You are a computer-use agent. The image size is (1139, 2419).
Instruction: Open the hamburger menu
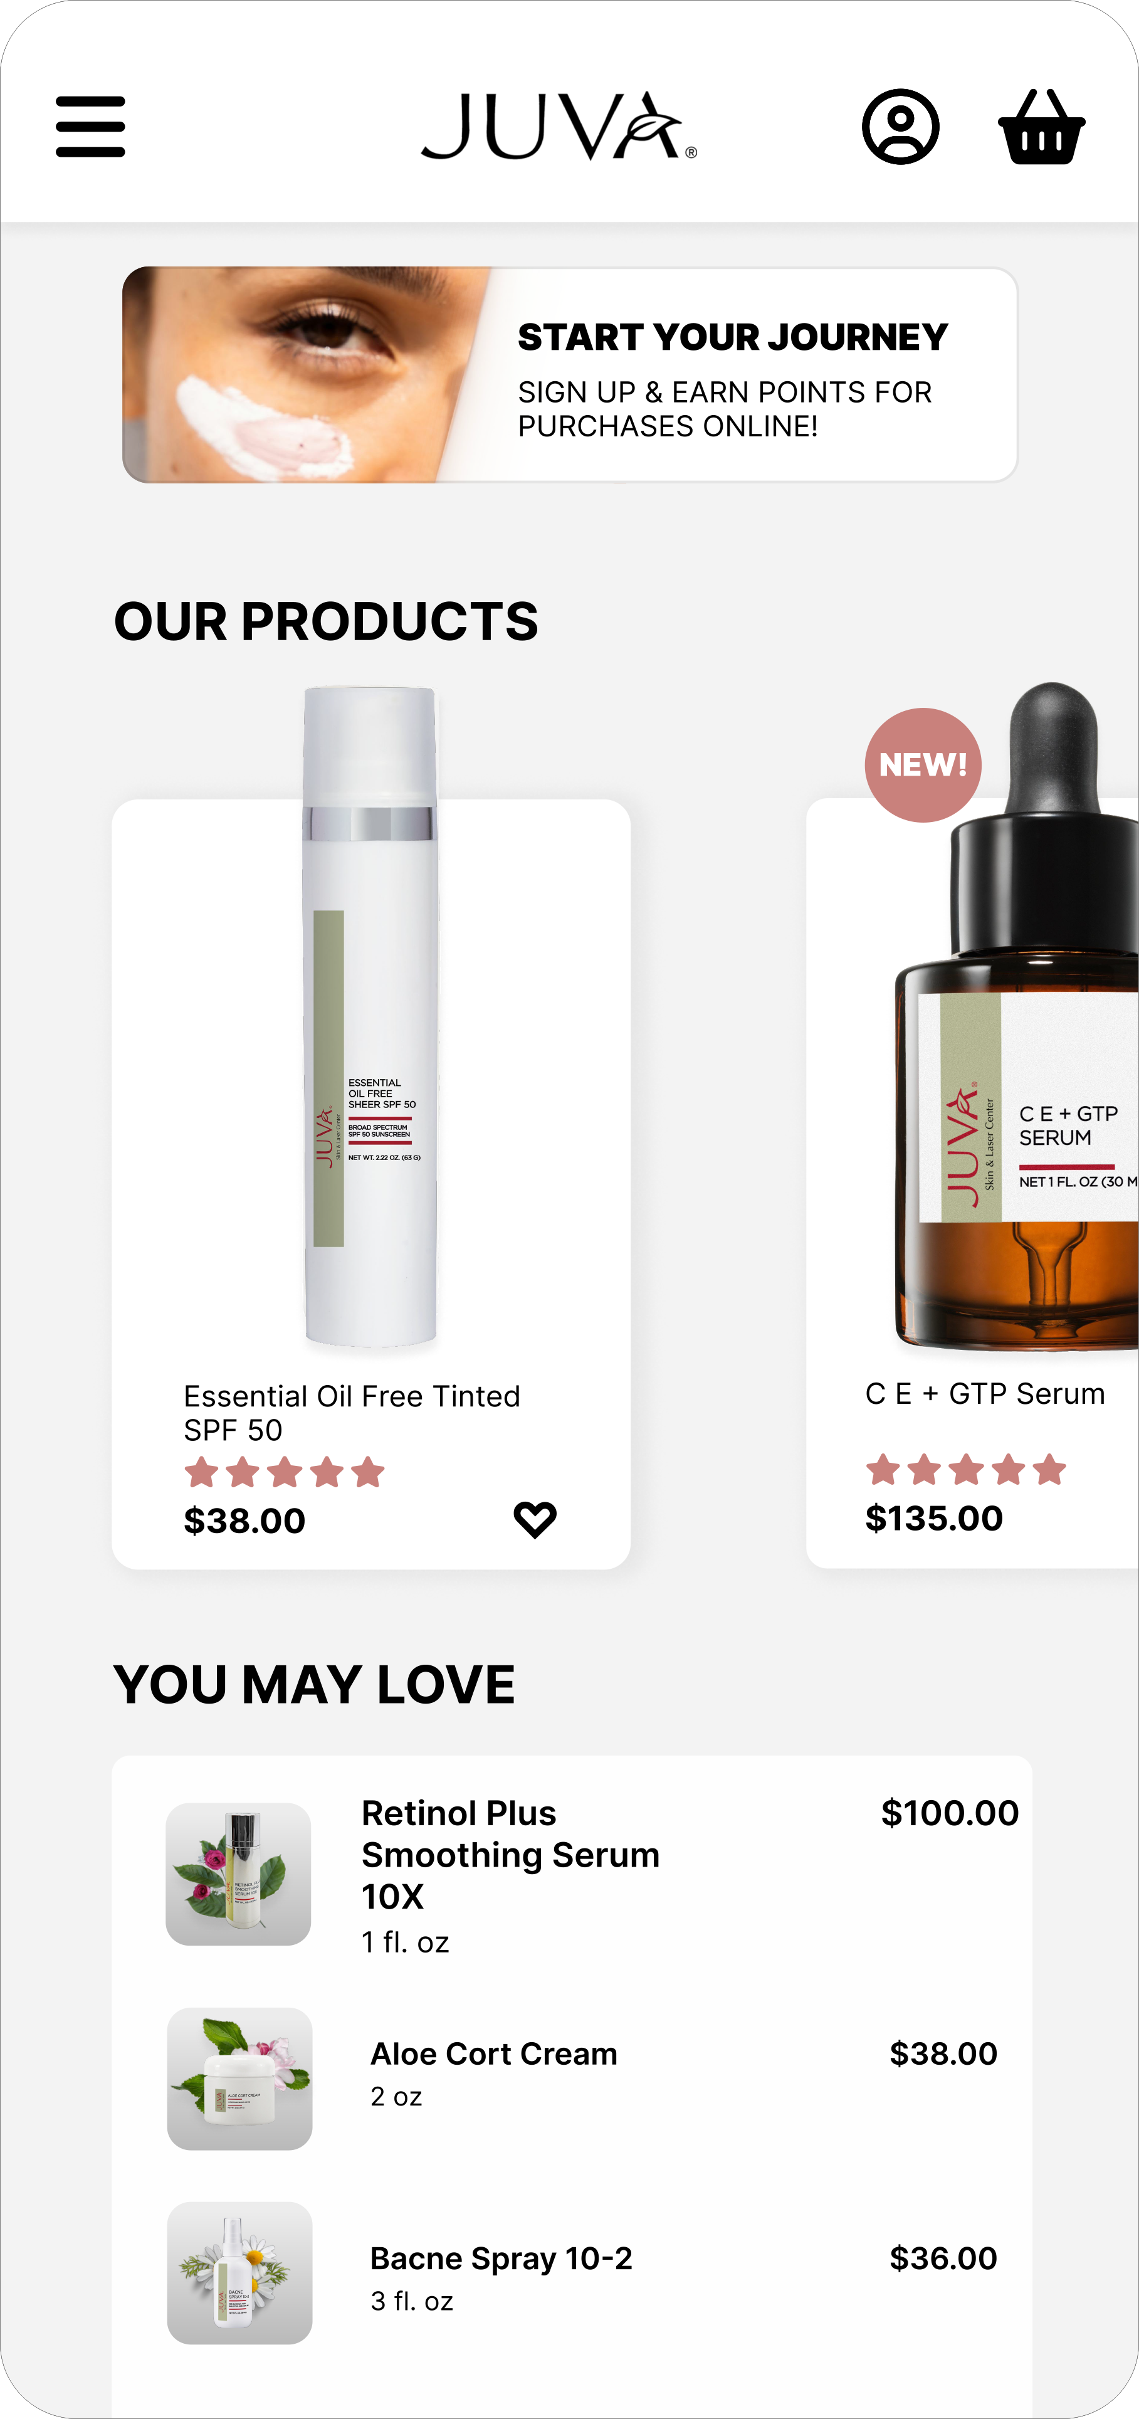(90, 127)
